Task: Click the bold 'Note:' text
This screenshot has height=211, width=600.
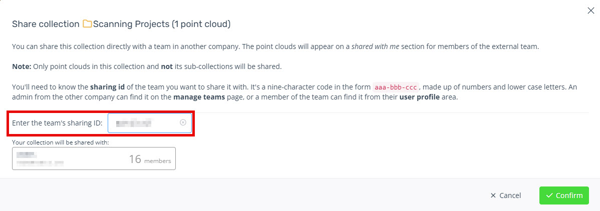Action: [x=22, y=66]
